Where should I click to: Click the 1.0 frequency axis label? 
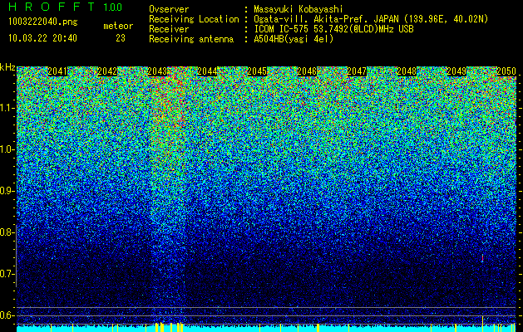pyautogui.click(x=7, y=149)
